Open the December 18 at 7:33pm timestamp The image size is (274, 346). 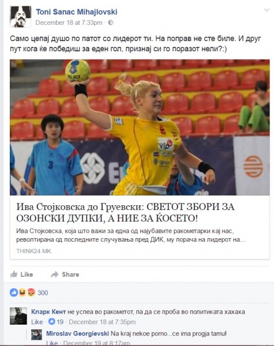69,22
